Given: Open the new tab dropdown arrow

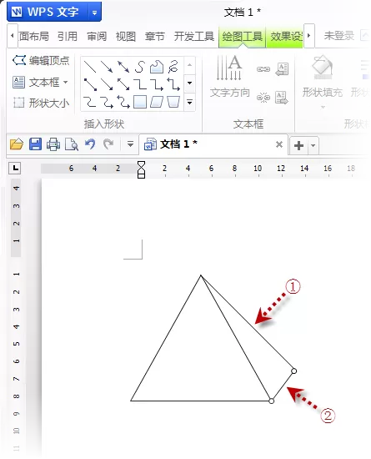Looking at the screenshot, I should (313, 145).
